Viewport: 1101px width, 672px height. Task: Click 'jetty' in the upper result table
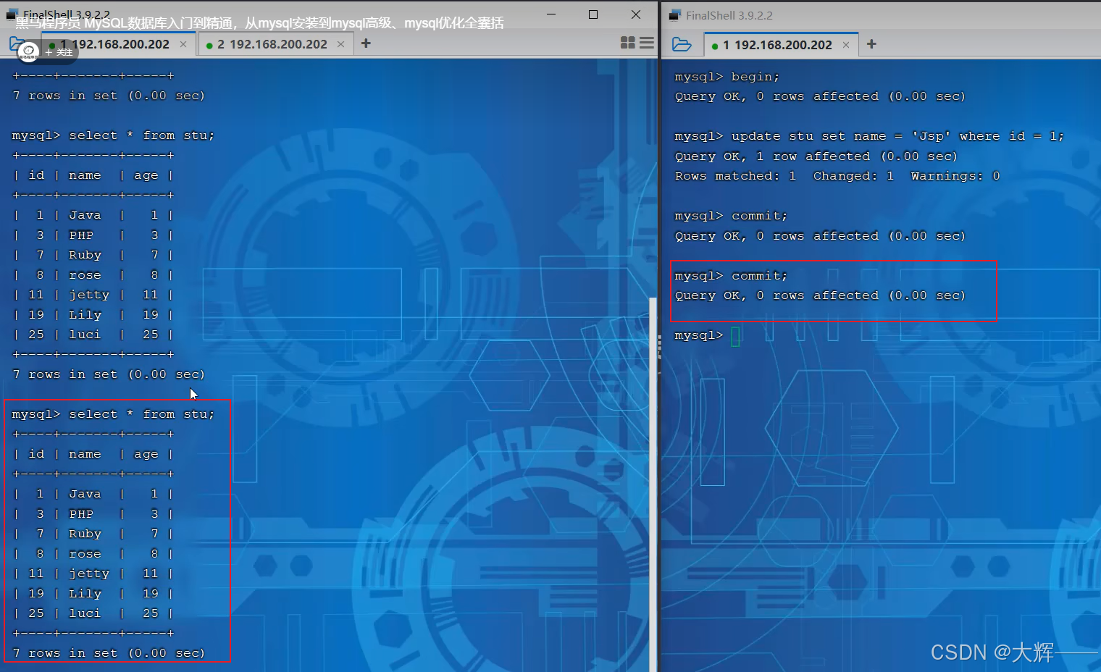[89, 295]
